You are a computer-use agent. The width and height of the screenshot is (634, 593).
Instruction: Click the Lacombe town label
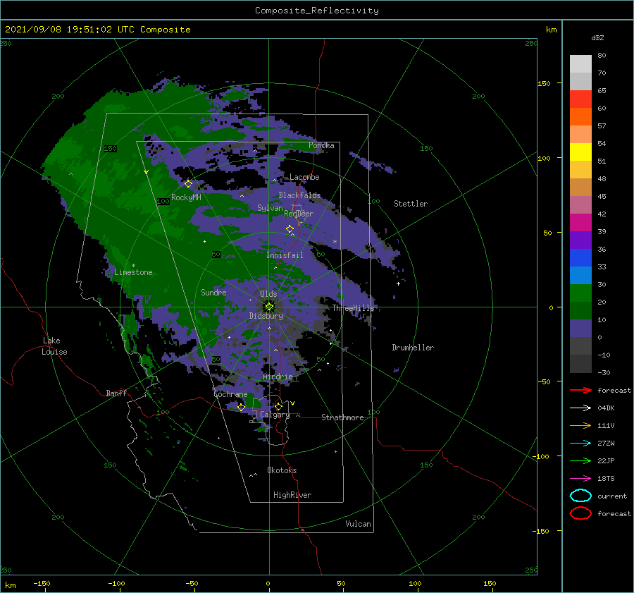pos(304,177)
